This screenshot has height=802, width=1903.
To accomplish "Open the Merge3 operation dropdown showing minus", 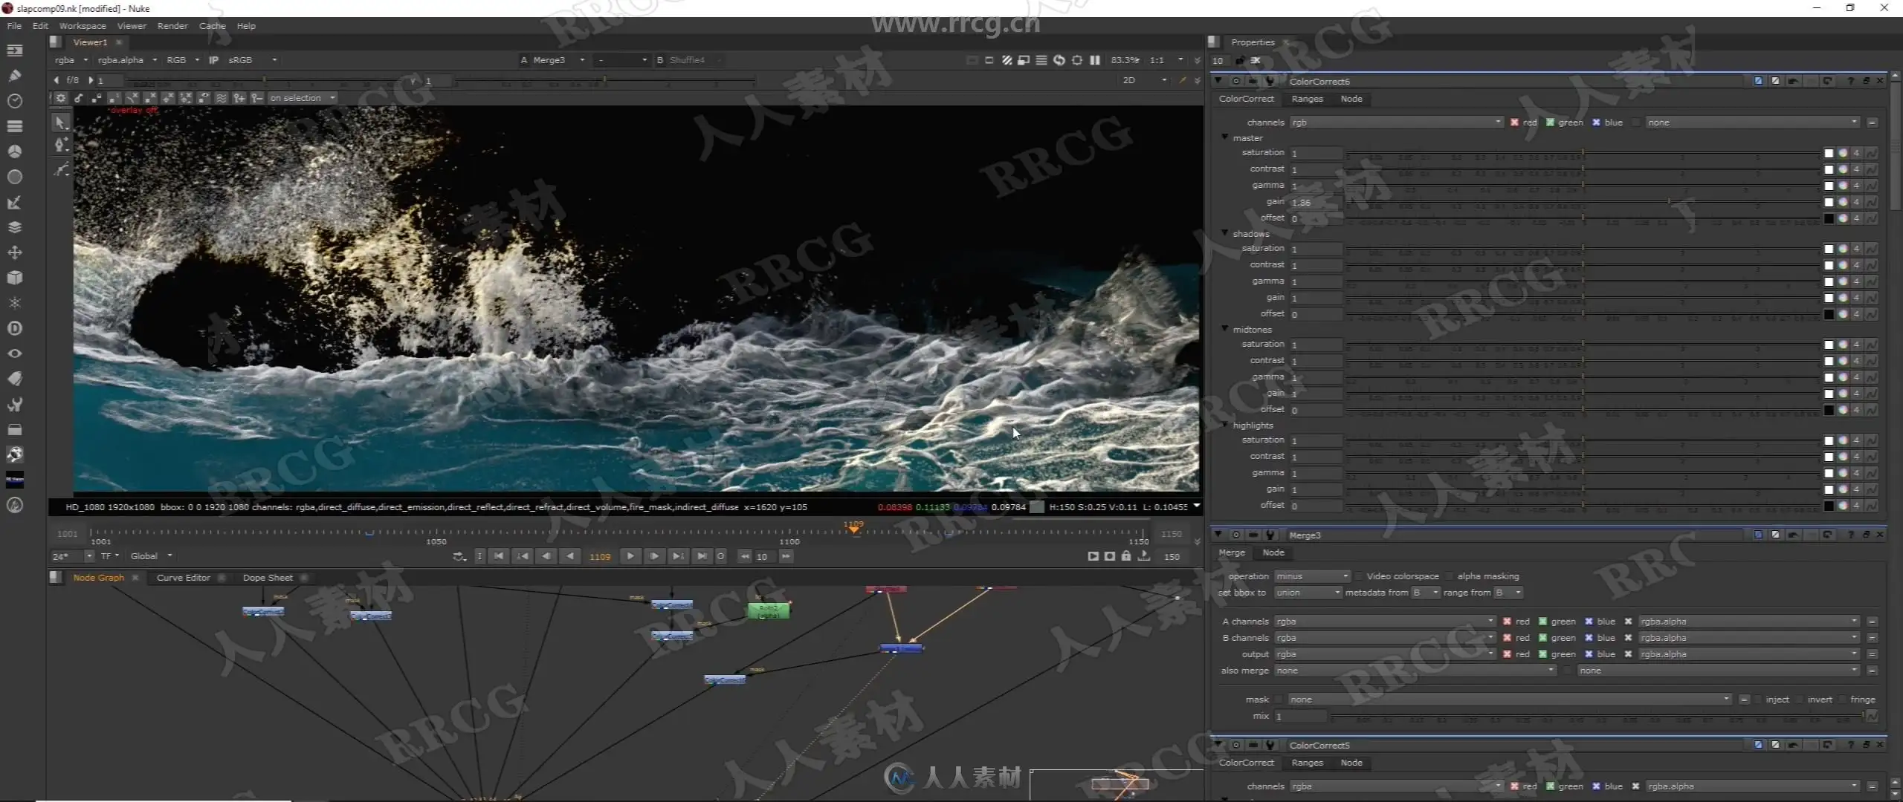I will [x=1311, y=576].
